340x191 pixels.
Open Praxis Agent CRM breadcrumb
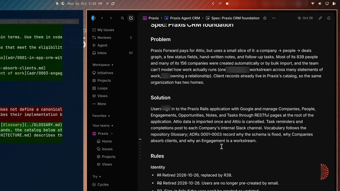tap(182, 18)
